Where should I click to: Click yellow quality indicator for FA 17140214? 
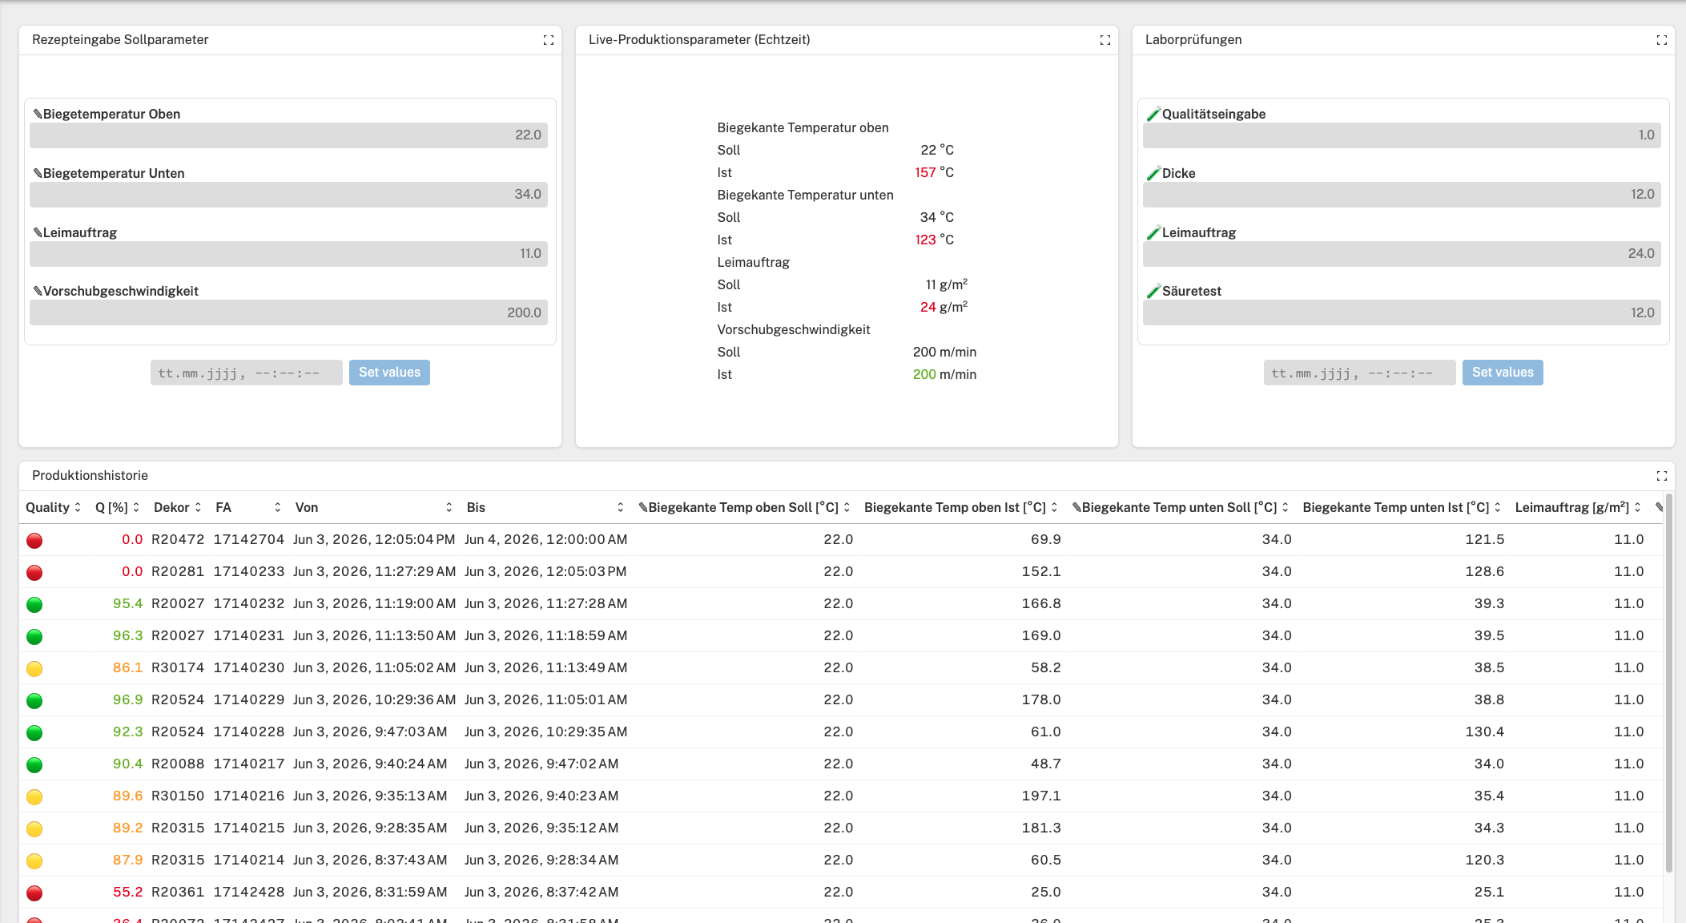(x=34, y=861)
